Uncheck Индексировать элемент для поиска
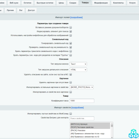139x139 pixels. point(71,31)
